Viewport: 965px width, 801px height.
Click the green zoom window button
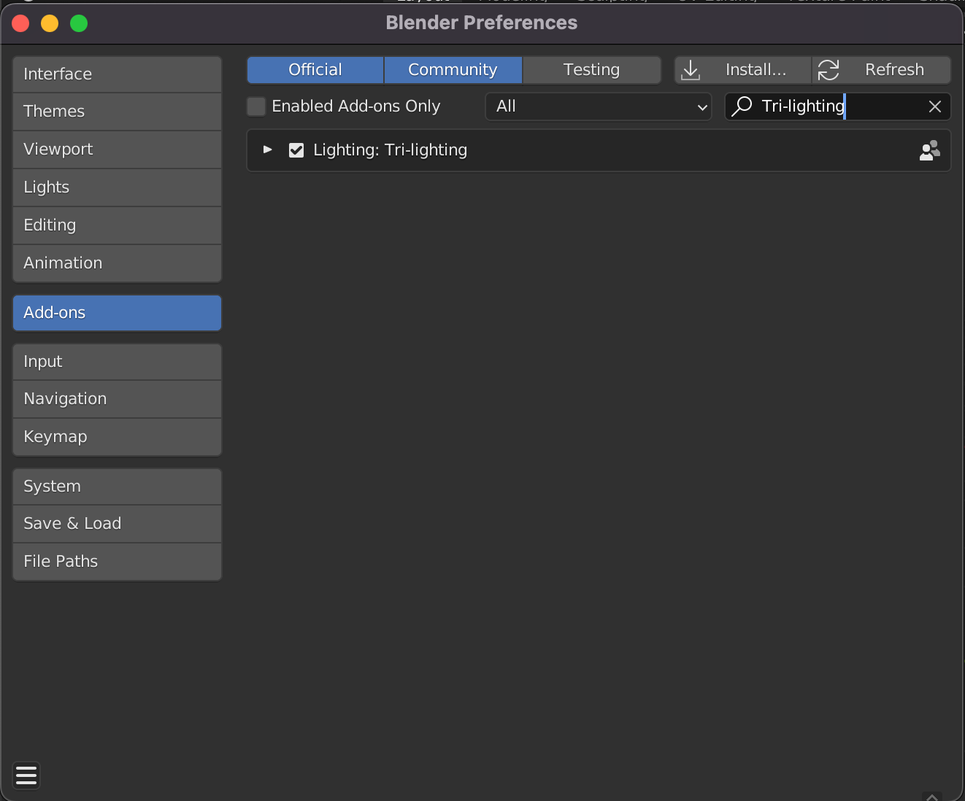(79, 23)
